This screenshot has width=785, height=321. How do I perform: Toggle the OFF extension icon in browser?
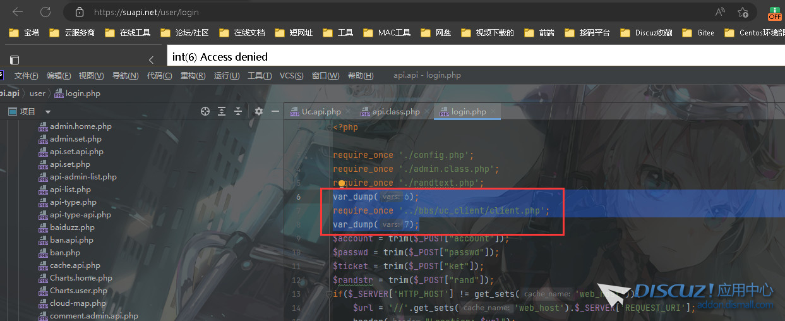(x=774, y=13)
